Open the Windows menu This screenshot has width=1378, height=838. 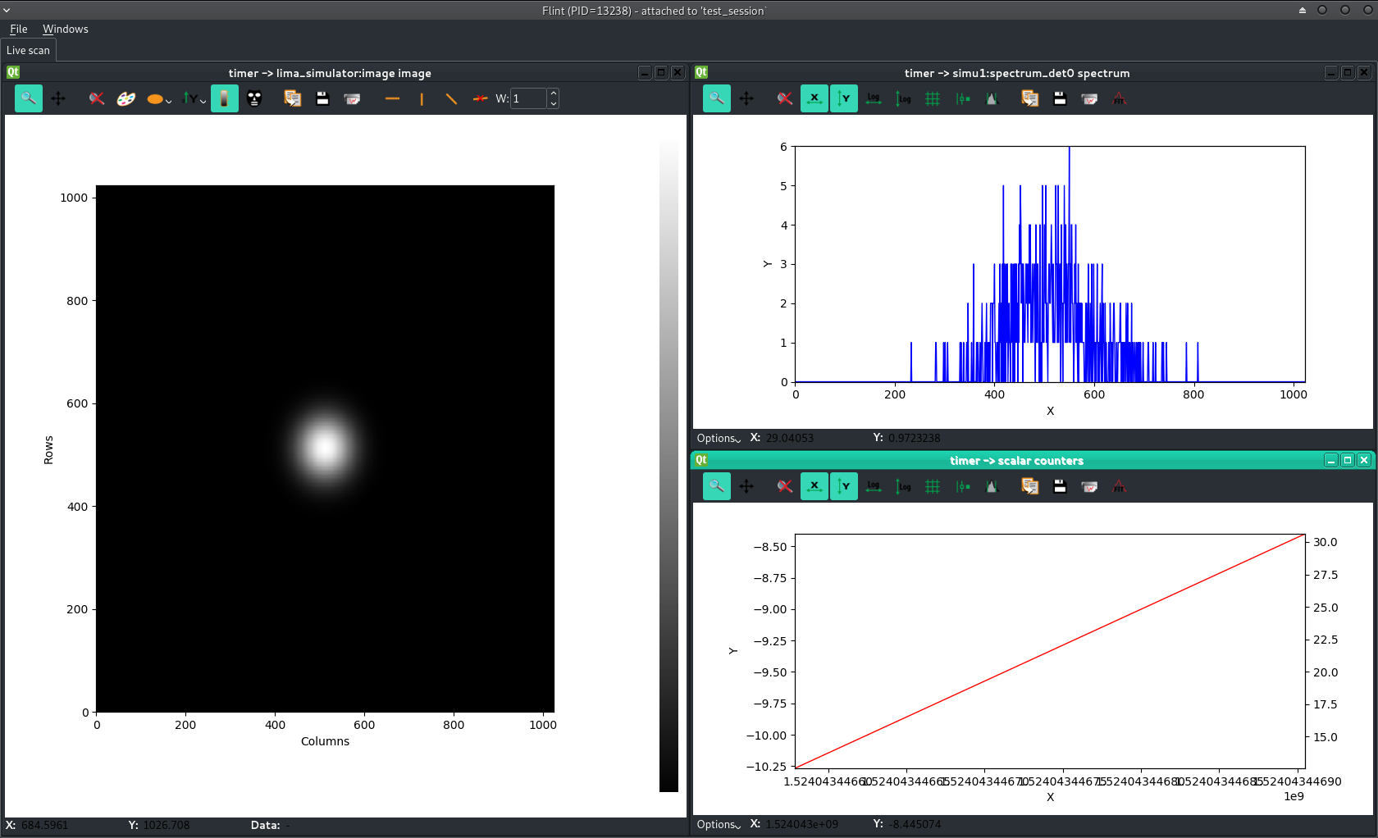tap(66, 29)
